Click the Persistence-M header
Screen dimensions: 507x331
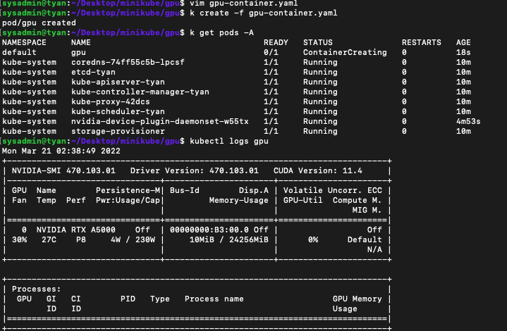click(x=128, y=190)
